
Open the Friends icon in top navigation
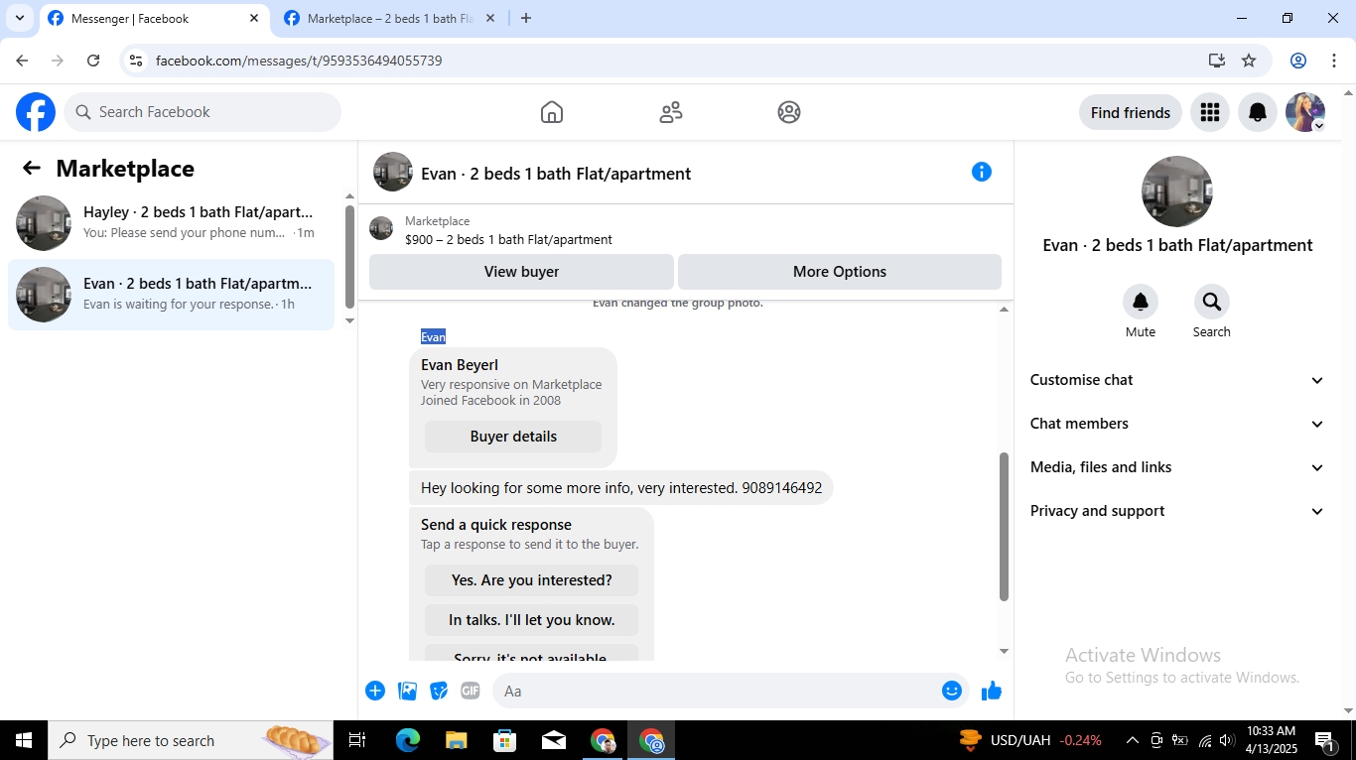pos(671,112)
